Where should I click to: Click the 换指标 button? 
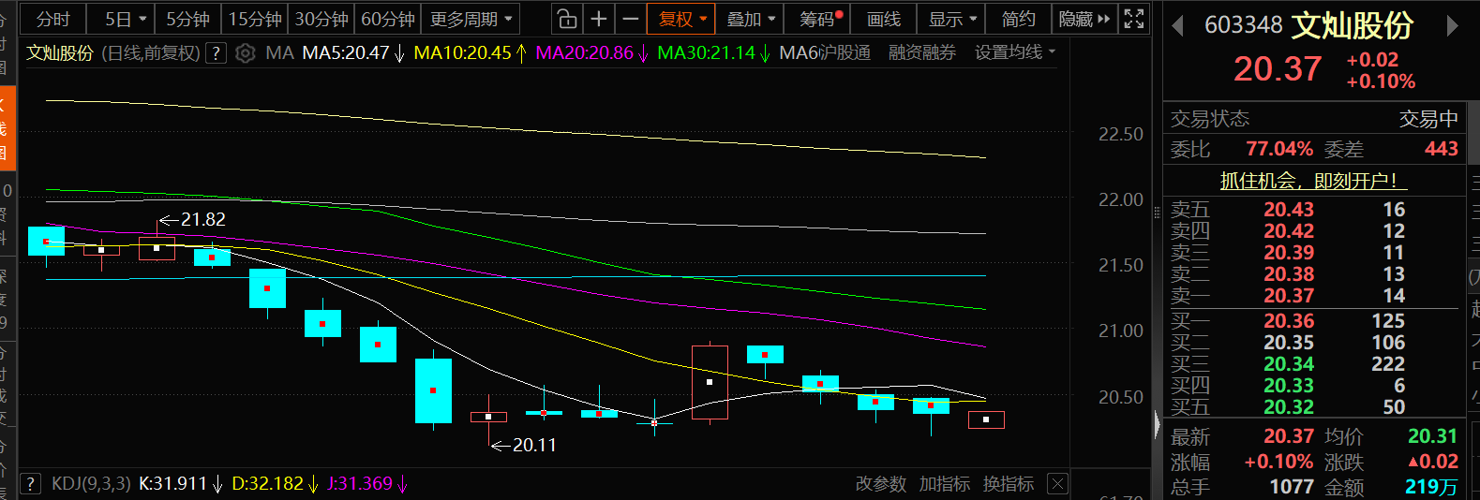(x=1008, y=484)
